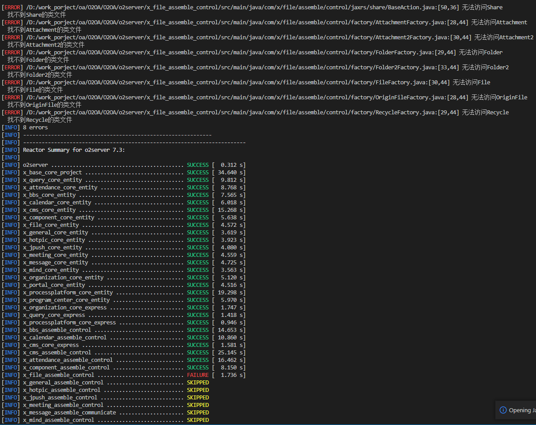Click the "8 errors" summary line
The image size is (536, 425).
point(35,128)
